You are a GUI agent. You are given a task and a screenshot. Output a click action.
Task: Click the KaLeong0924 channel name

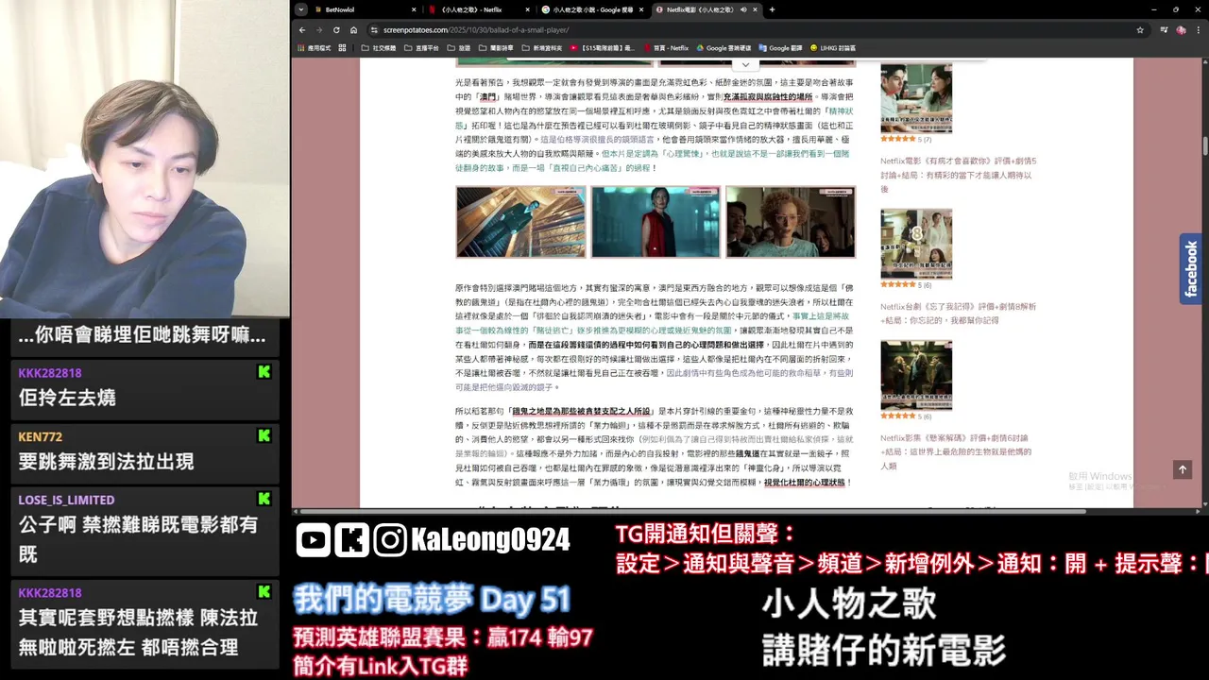(490, 539)
